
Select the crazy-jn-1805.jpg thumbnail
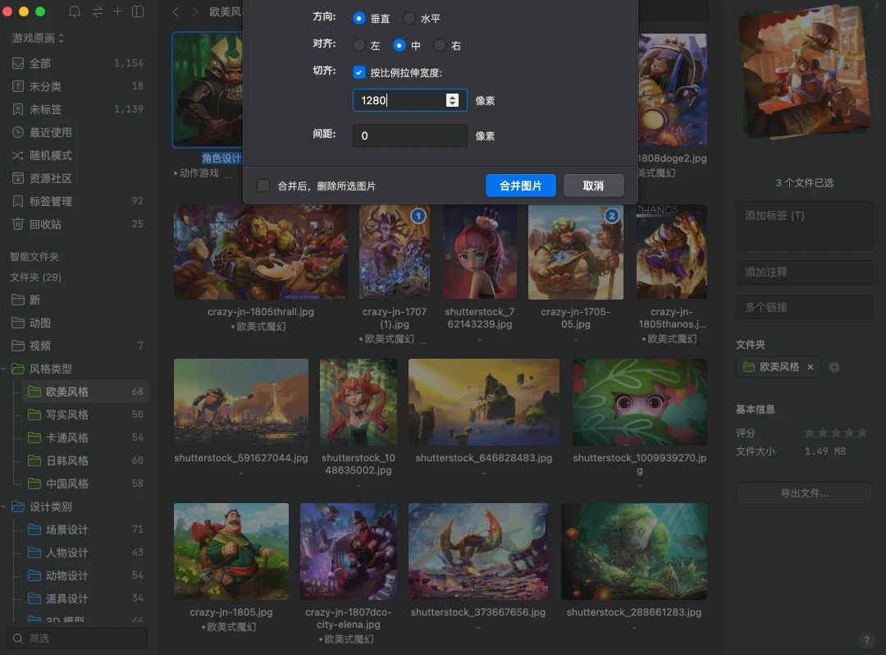tap(231, 552)
